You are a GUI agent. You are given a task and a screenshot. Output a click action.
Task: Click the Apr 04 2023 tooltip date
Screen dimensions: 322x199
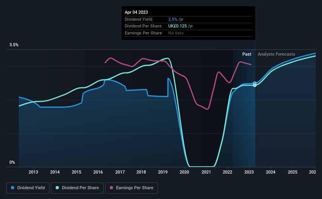(x=136, y=12)
